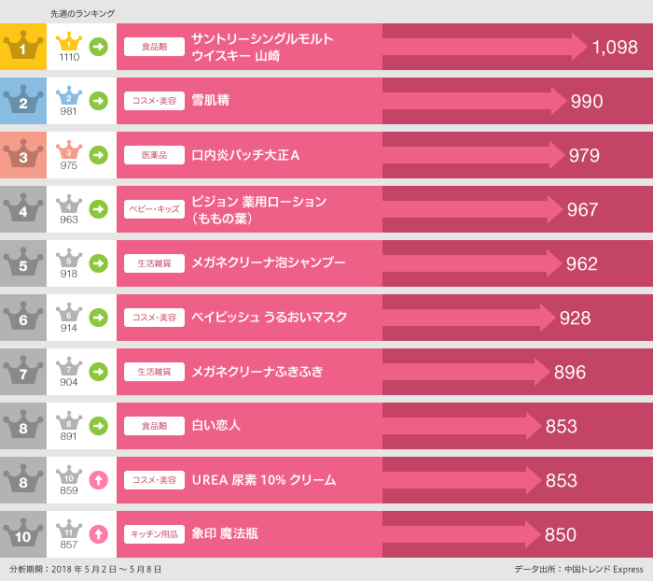Click the pink up arrow beside 象印 魔法瓶
Viewport: 653px width, 581px height.
click(98, 534)
